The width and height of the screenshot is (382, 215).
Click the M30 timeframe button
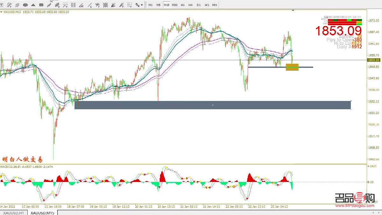click(174, 5)
